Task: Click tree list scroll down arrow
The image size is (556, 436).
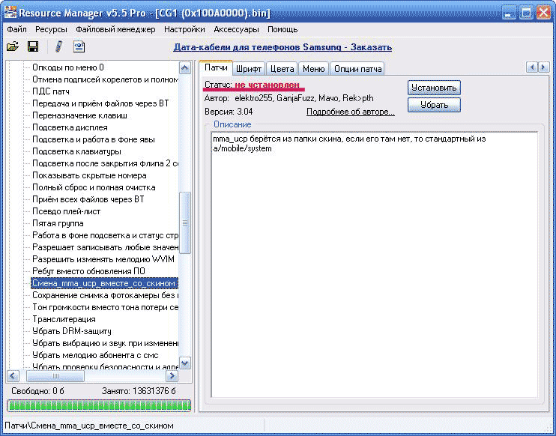Action: pyautogui.click(x=185, y=363)
